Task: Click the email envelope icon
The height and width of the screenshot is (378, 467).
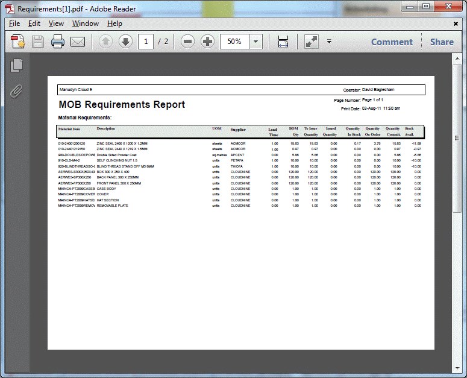Action: [77, 42]
